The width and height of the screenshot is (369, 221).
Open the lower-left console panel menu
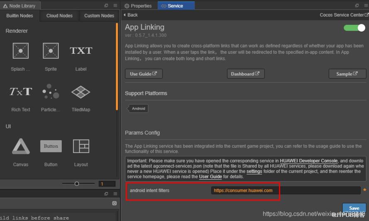point(115,194)
